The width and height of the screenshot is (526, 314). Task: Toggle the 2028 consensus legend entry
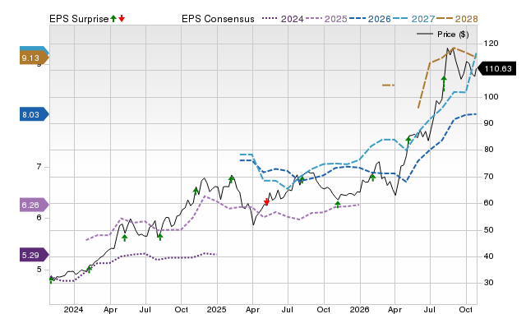pyautogui.click(x=457, y=19)
